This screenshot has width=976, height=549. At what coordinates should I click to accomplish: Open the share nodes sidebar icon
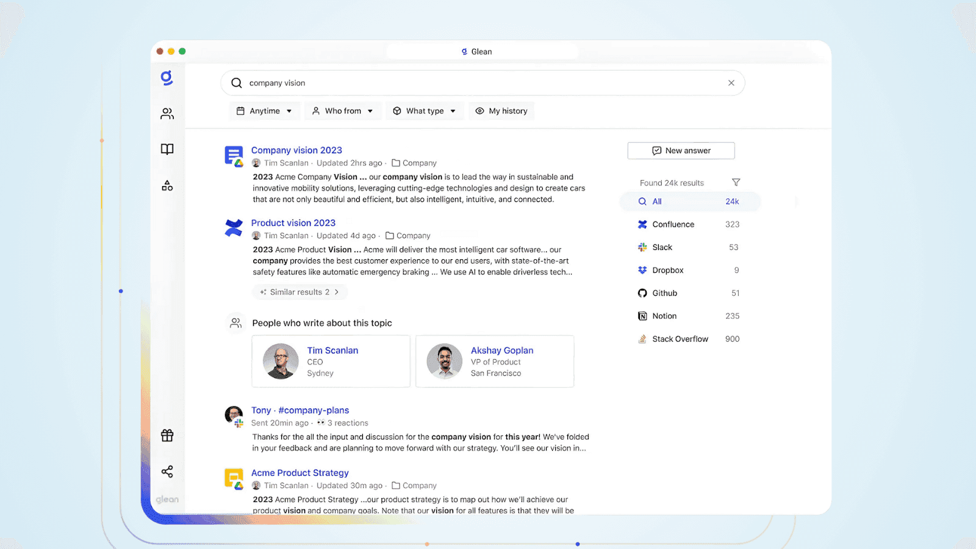[167, 472]
